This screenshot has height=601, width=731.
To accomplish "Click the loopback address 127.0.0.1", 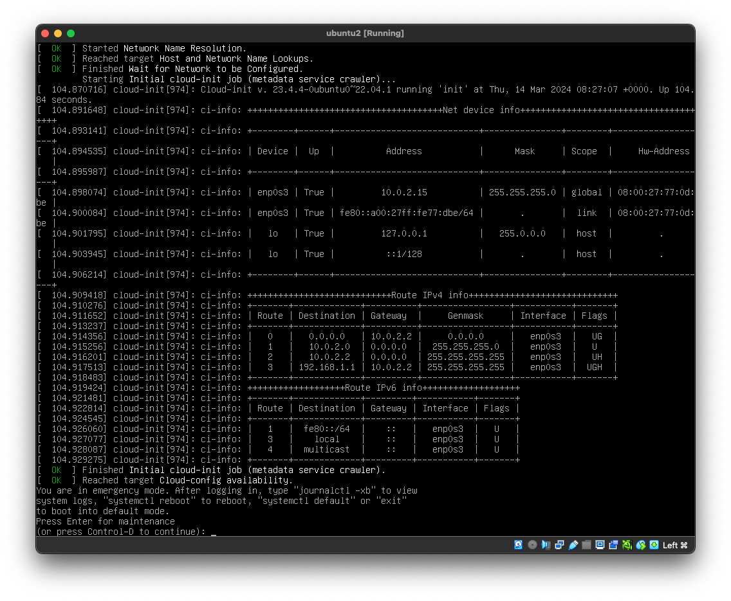I will [404, 233].
